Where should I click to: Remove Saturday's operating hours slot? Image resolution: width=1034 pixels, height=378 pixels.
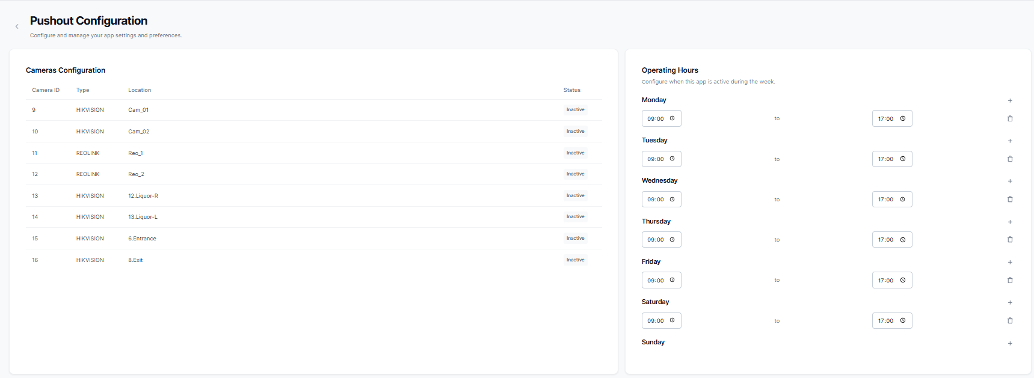coord(1010,321)
